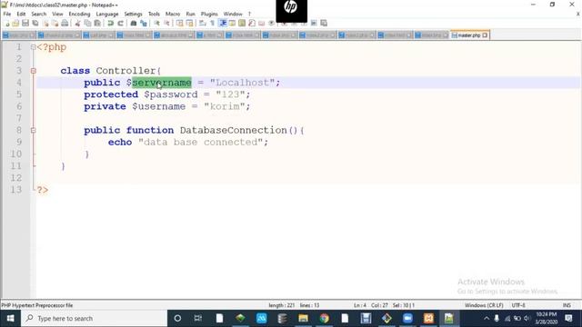Create a new document with the New icon
This screenshot has height=327, width=582.
[x=6, y=24]
